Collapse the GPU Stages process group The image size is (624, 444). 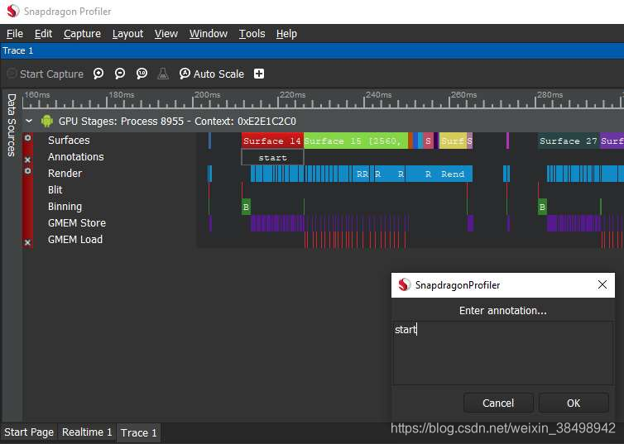click(29, 121)
